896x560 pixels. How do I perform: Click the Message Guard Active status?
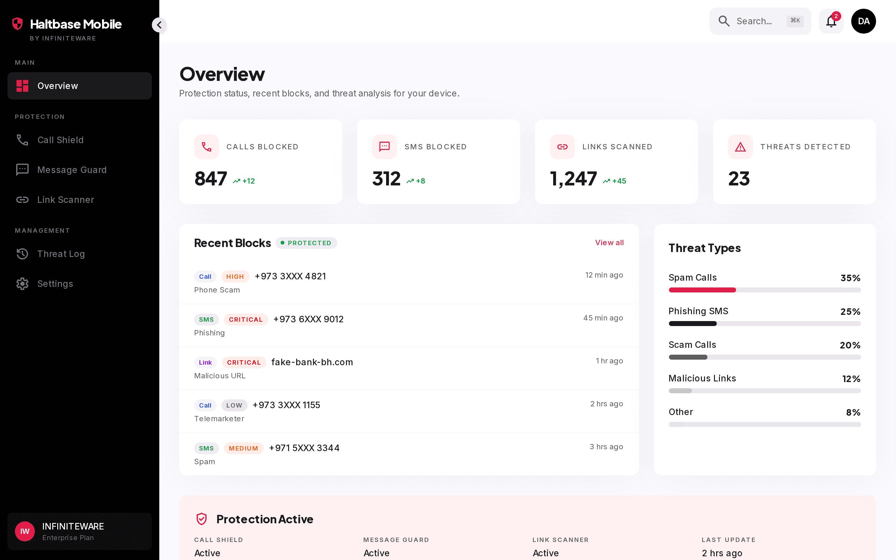pyautogui.click(x=376, y=553)
